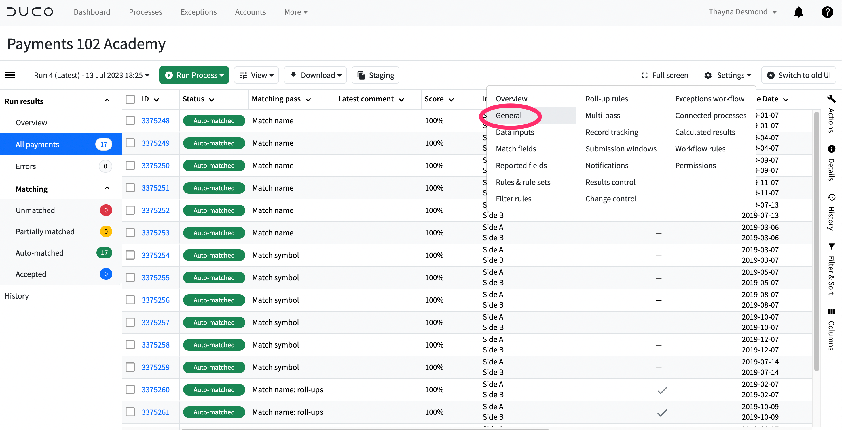Select checkbox for record 3375248

point(130,120)
